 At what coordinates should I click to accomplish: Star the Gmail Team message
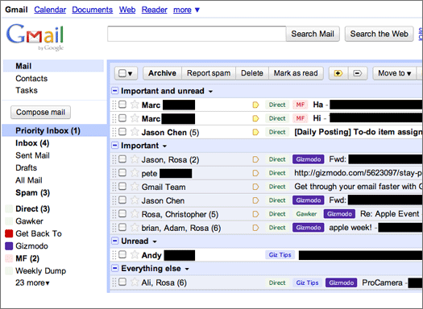(x=135, y=187)
